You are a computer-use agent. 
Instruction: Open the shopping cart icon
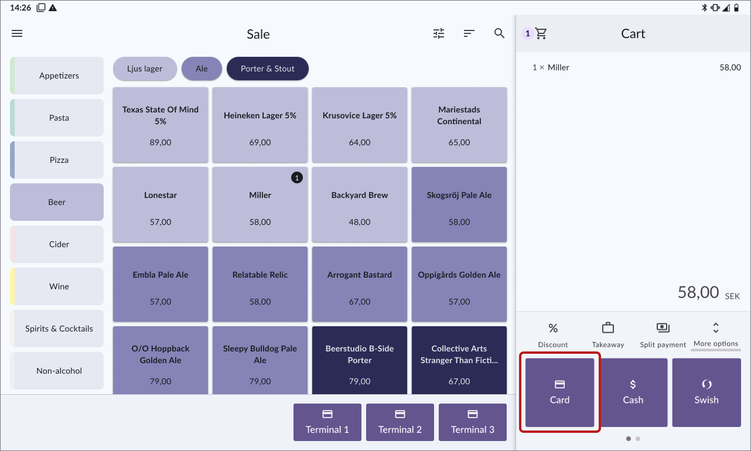[541, 34]
